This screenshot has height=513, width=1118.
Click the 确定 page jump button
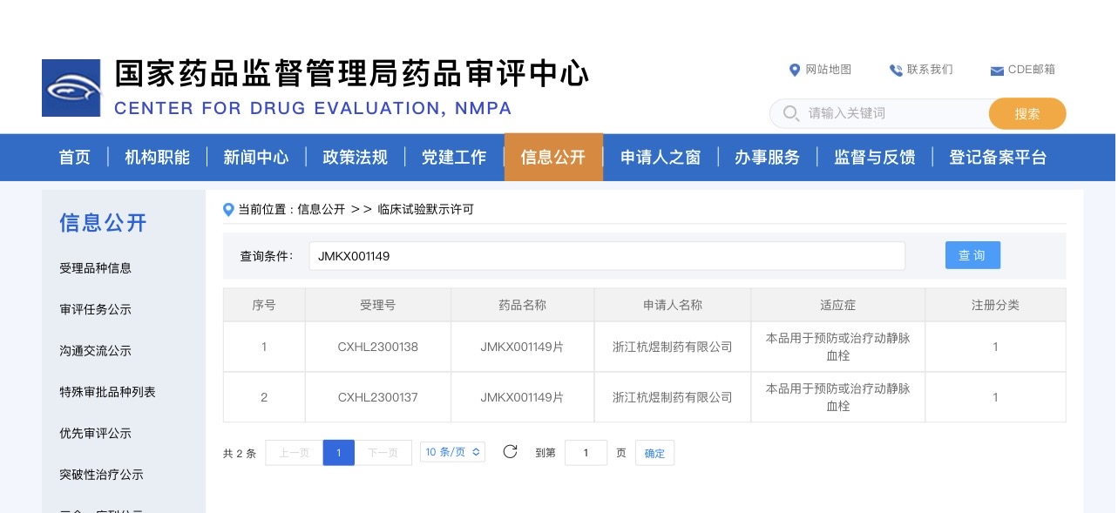pos(654,453)
